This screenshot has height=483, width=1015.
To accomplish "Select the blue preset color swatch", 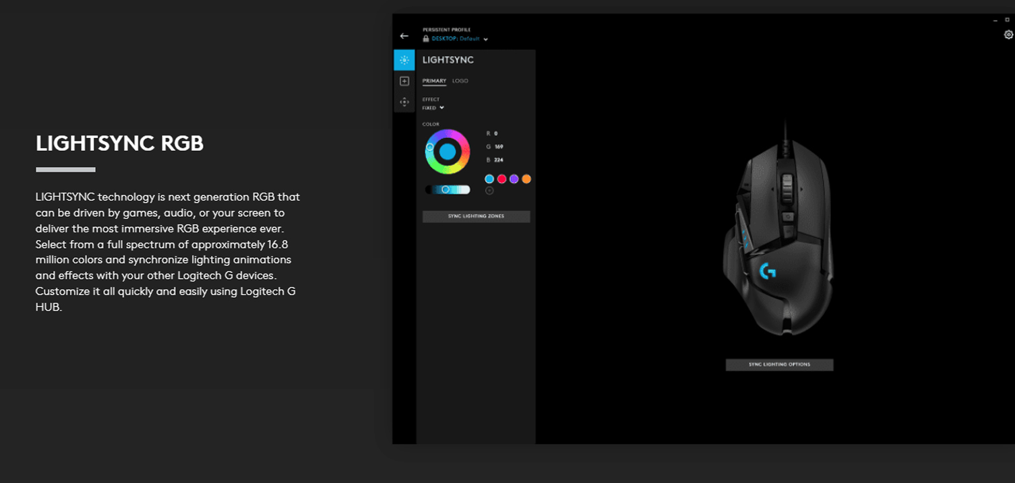I will pyautogui.click(x=489, y=179).
